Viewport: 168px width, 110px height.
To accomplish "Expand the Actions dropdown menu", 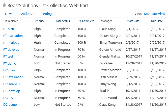I will 27,14.
